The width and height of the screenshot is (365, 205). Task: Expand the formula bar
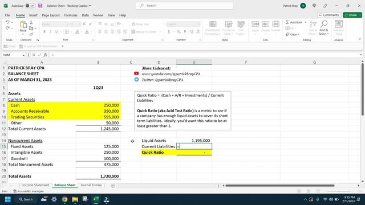[x=361, y=55]
